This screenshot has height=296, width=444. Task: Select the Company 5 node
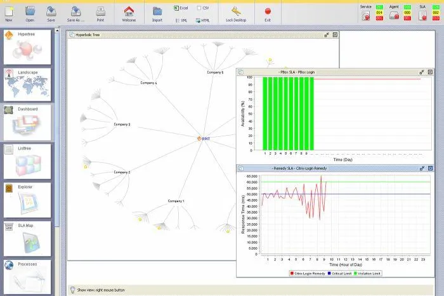coord(215,72)
